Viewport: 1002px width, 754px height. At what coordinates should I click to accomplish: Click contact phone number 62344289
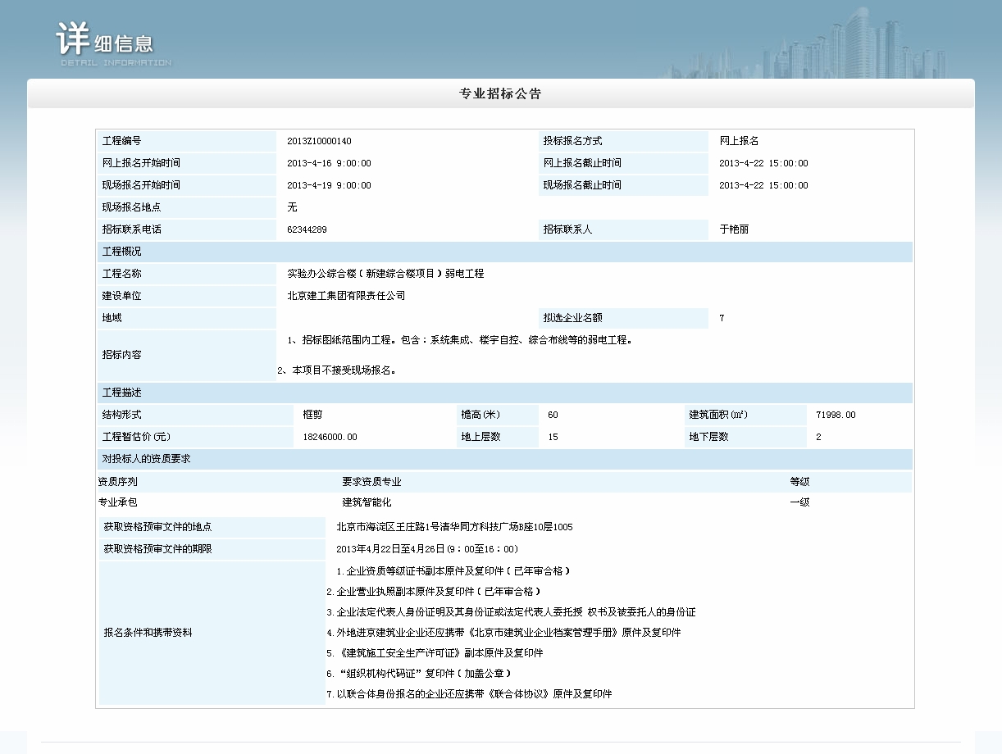coord(307,230)
